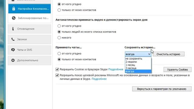Switch to Заблокированные пользователи tab
This screenshot has height=109, width=194.
pos(29,18)
